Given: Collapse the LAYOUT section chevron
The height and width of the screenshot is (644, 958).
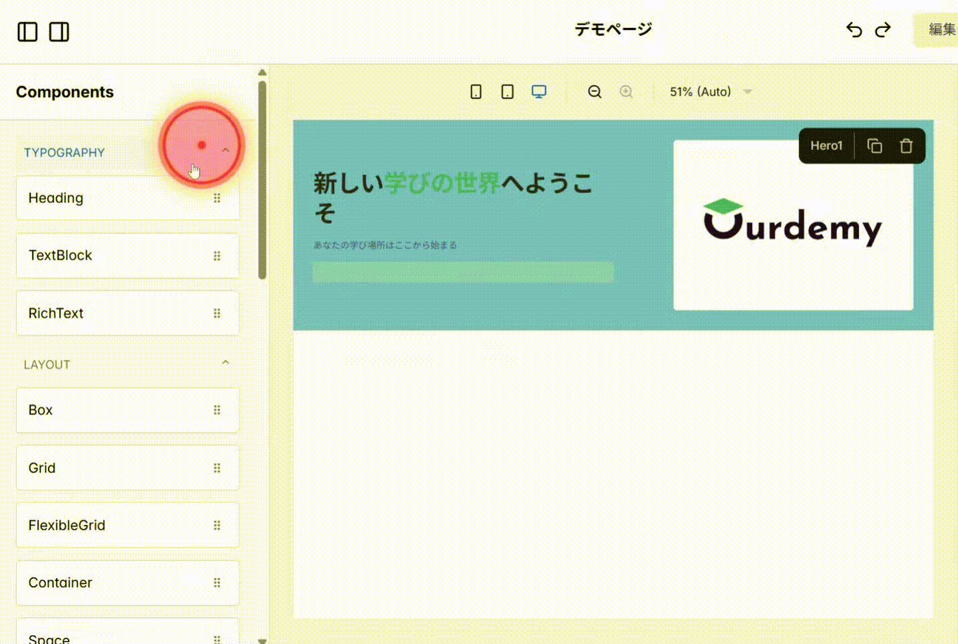Looking at the screenshot, I should coord(226,362).
